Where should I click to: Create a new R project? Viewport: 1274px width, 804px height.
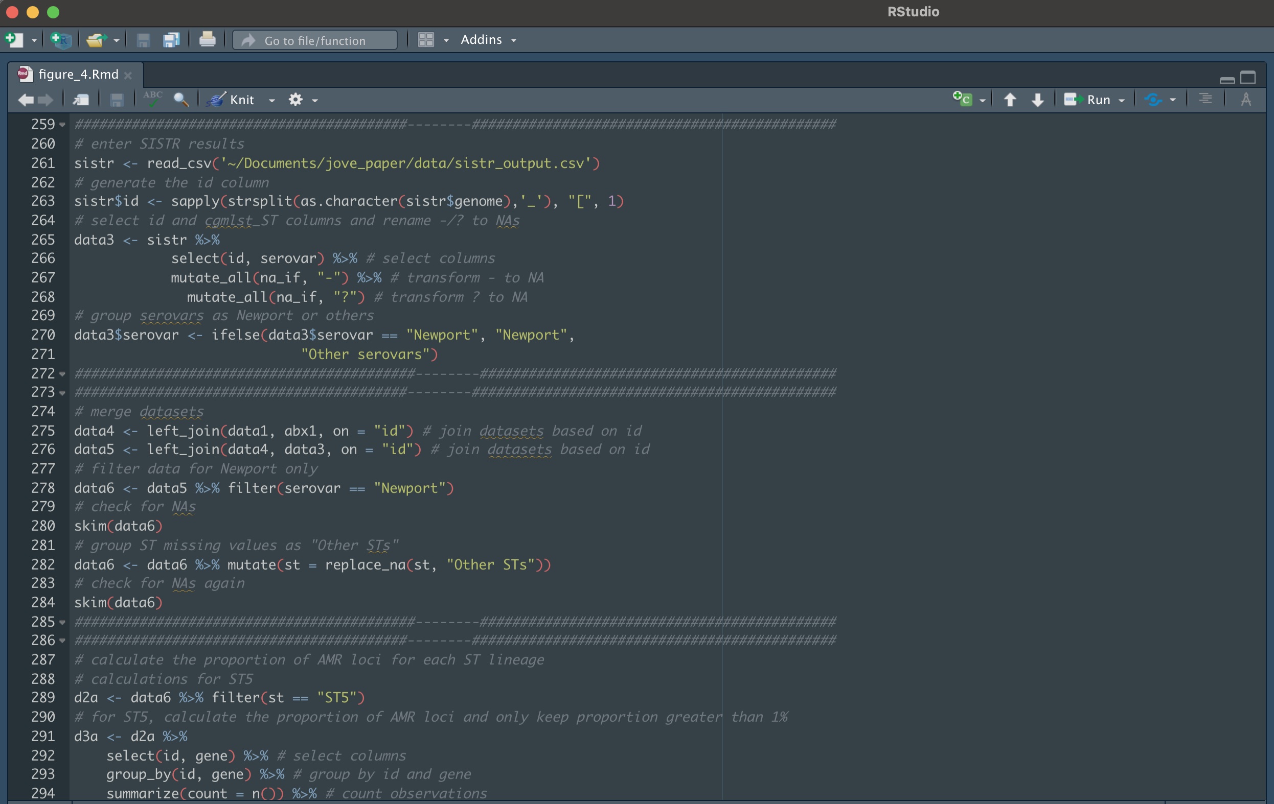[61, 40]
